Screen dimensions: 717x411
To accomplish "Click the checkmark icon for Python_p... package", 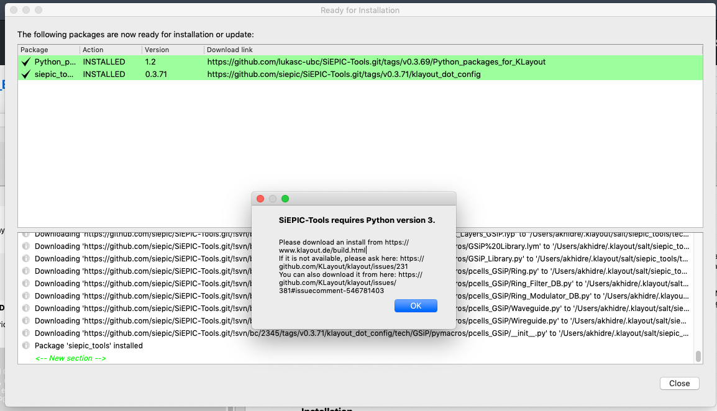I will pyautogui.click(x=26, y=61).
